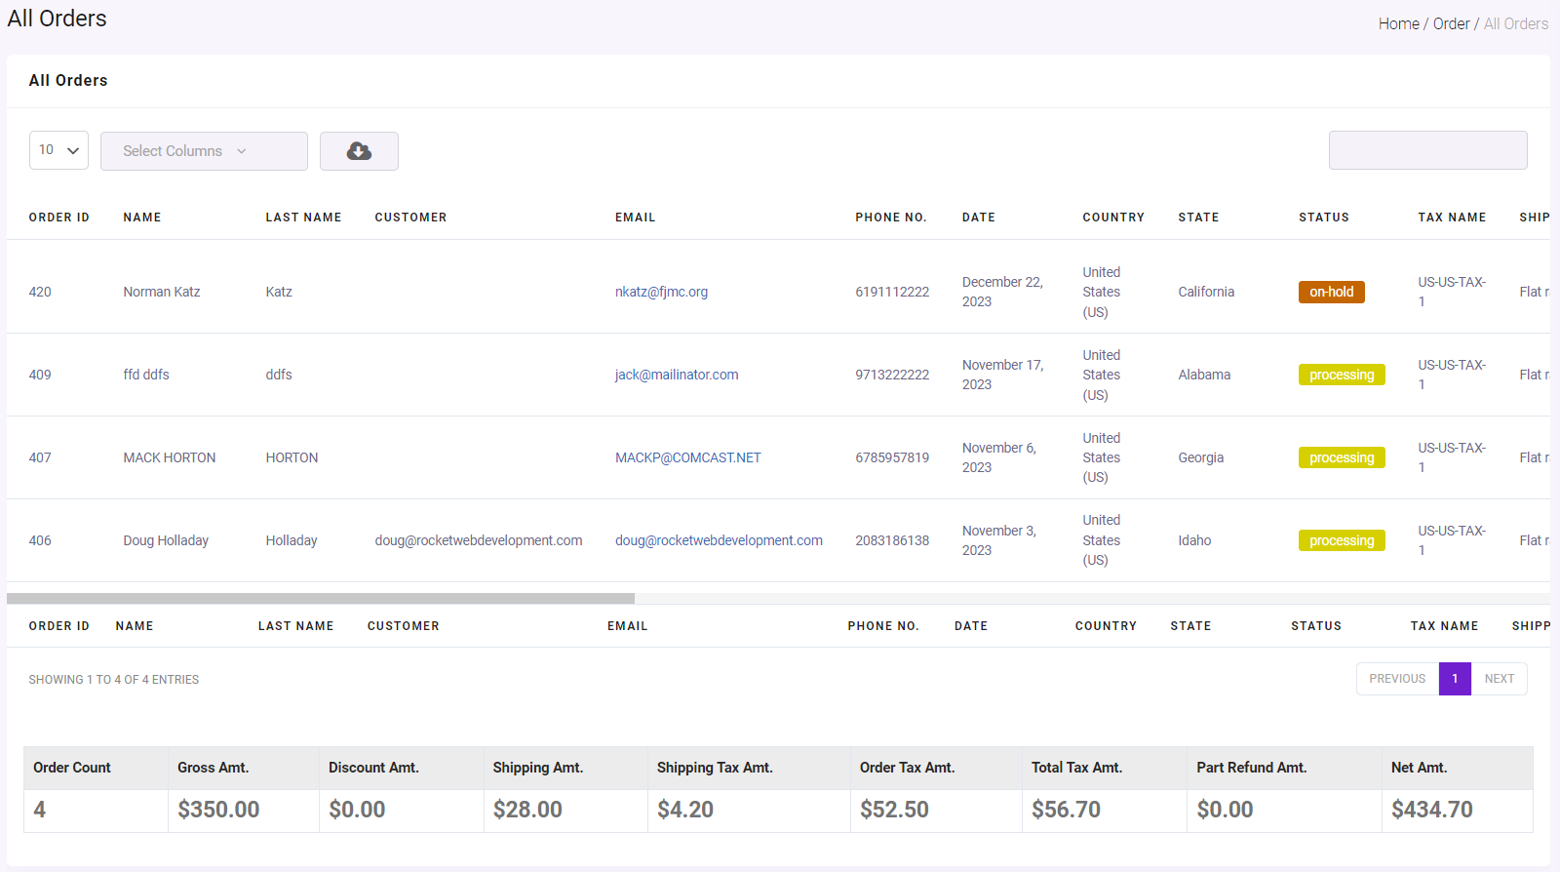Click phone number 6785957819

click(x=892, y=457)
